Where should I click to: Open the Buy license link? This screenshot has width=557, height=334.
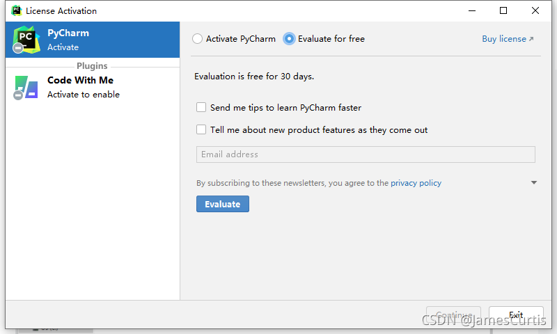508,39
